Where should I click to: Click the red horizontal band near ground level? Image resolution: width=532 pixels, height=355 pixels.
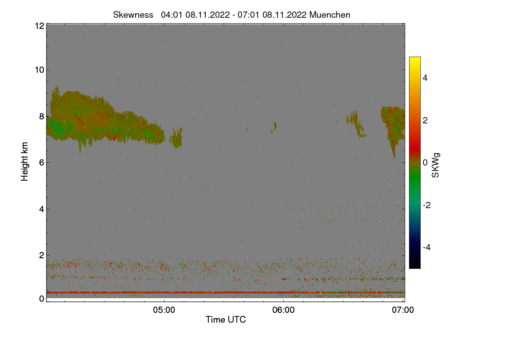point(226,292)
